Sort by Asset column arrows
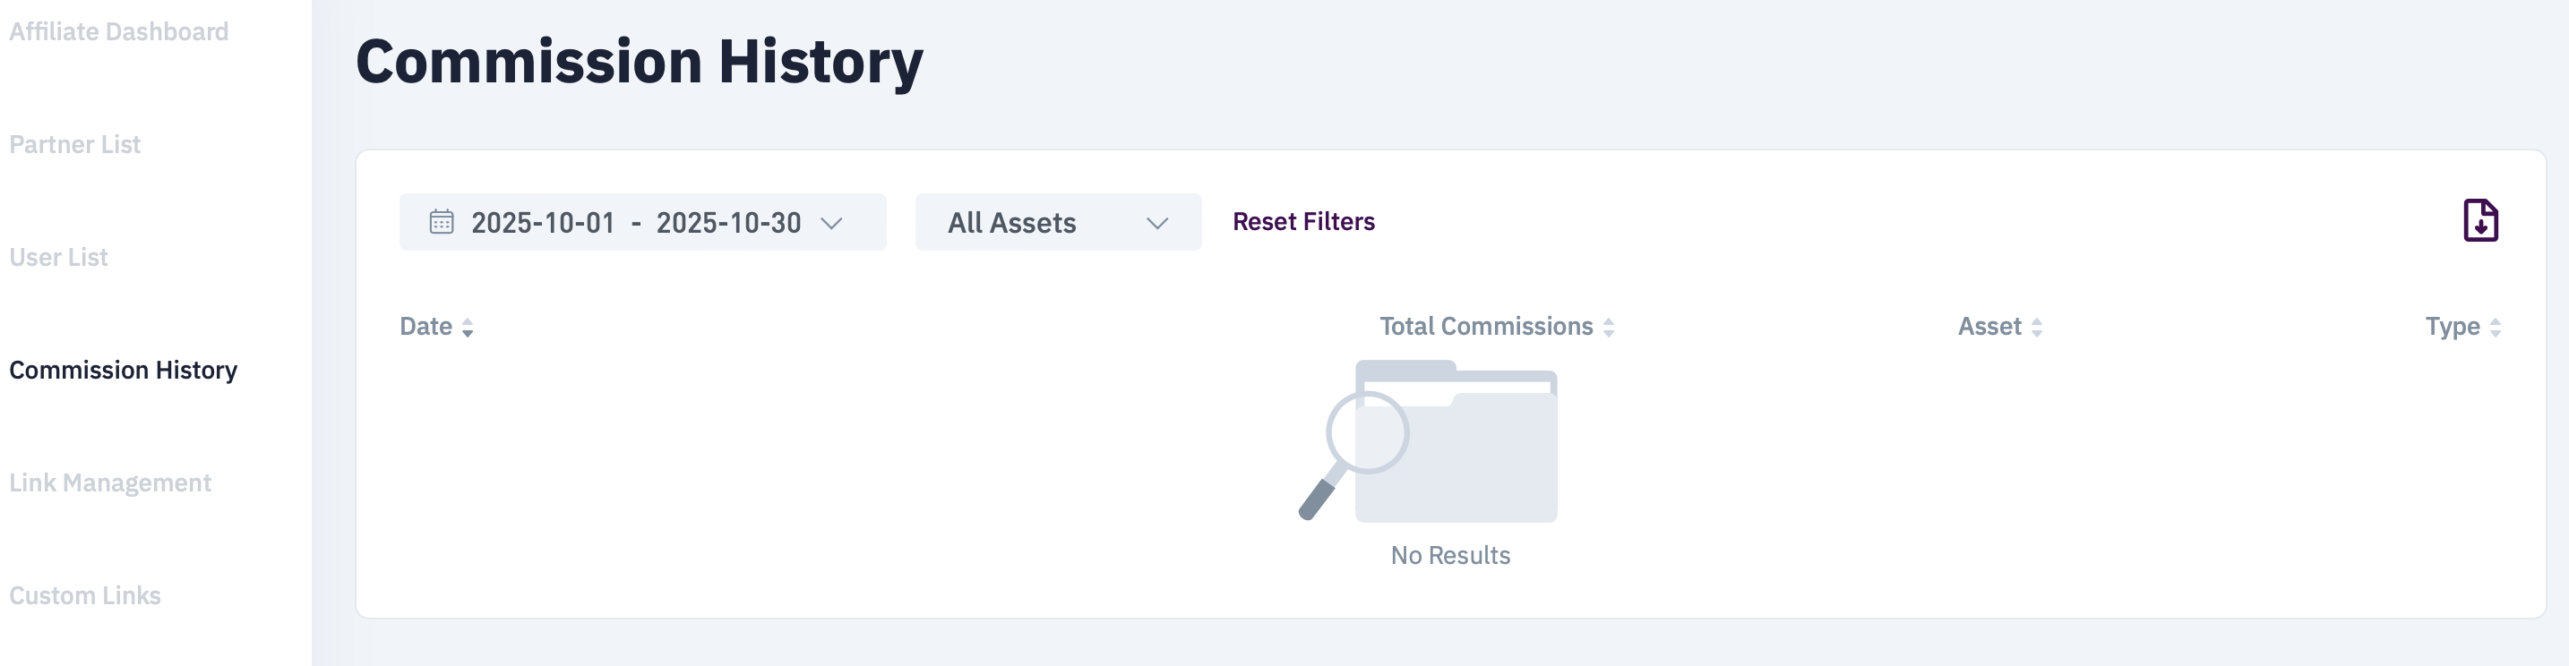 [x=2036, y=327]
